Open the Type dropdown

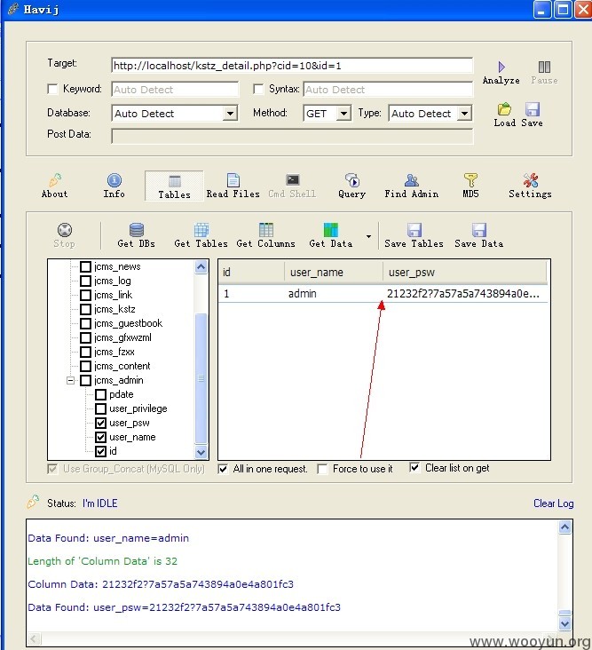[x=464, y=113]
